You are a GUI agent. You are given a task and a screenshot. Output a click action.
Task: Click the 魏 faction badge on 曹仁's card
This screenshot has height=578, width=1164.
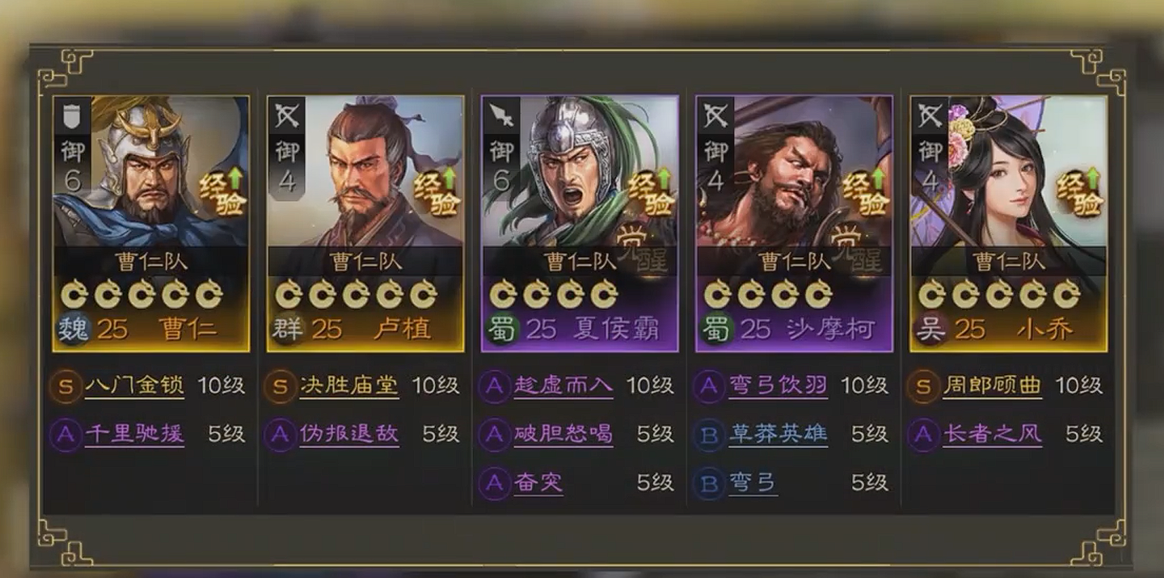72,328
